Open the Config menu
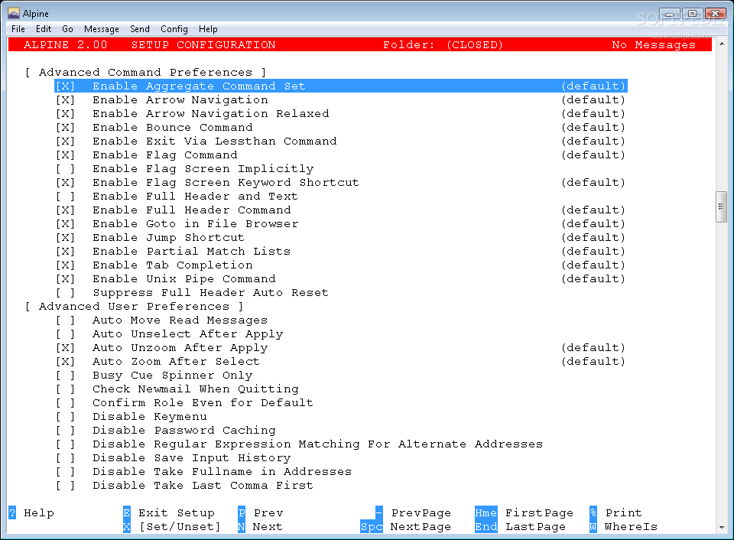 click(174, 29)
